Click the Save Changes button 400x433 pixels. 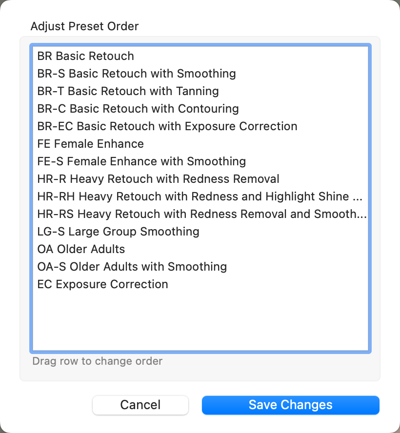tap(290, 405)
